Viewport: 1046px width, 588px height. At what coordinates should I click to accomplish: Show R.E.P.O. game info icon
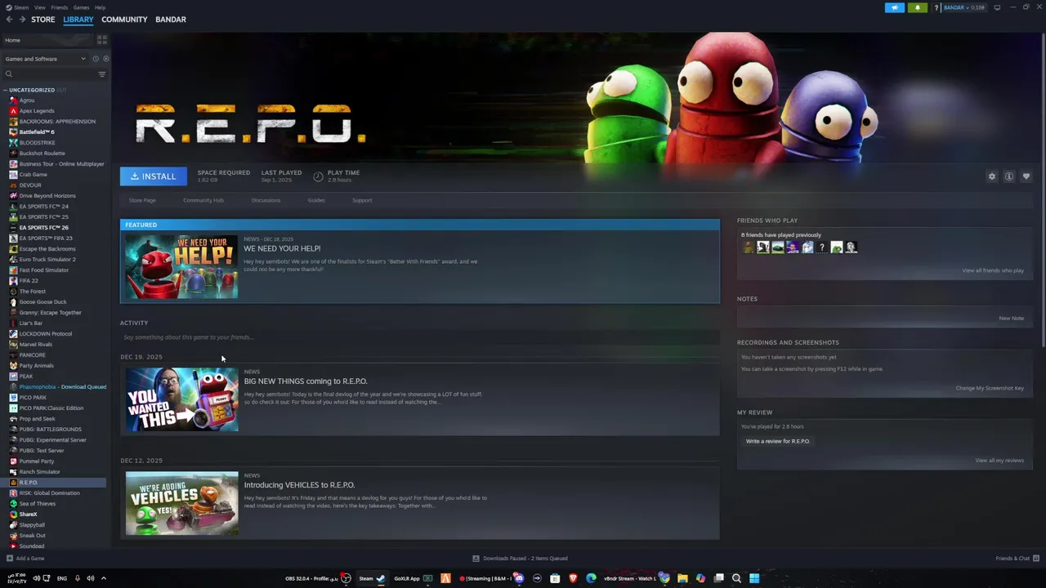(1009, 176)
